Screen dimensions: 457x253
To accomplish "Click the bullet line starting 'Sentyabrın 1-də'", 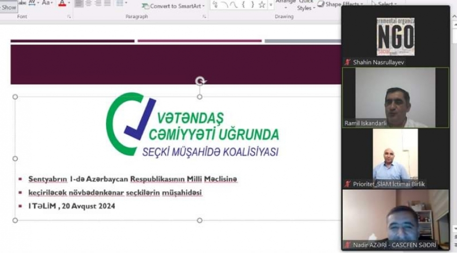I will tap(133, 179).
